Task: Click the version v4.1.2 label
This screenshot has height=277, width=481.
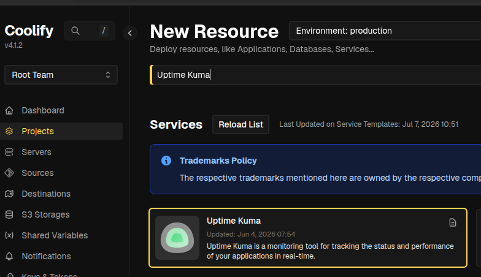Action: click(x=13, y=45)
